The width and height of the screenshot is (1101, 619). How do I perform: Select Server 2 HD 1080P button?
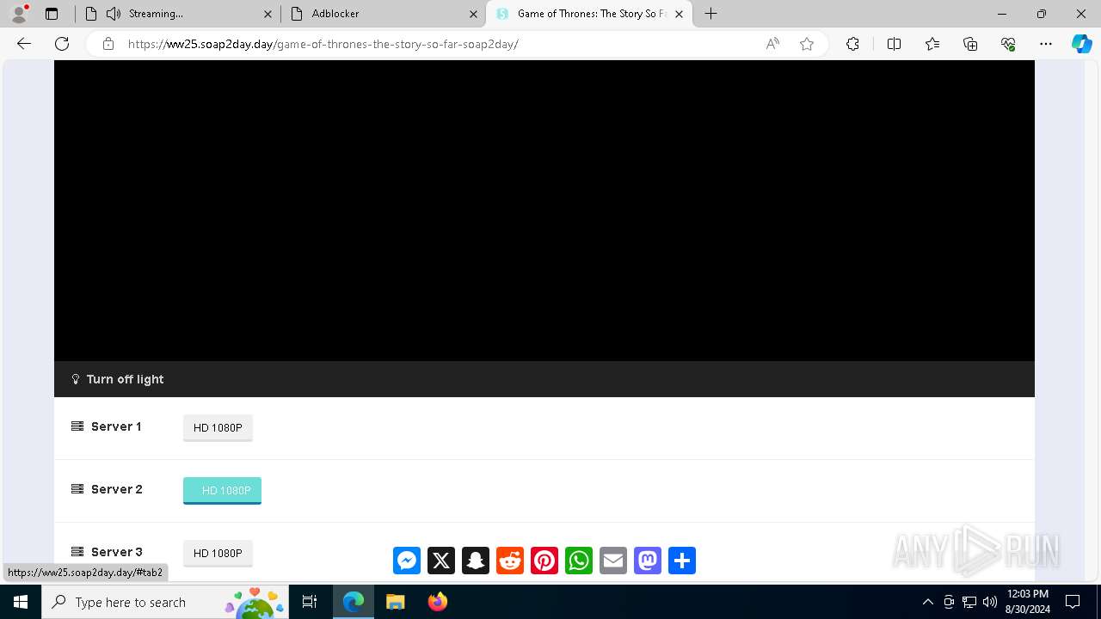pyautogui.click(x=222, y=490)
